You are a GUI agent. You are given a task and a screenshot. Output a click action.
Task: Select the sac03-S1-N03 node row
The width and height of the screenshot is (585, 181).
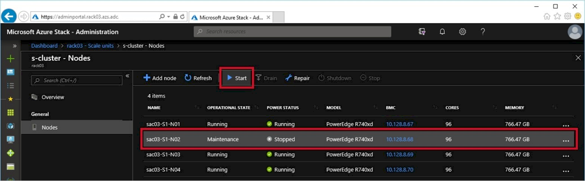(x=358, y=154)
